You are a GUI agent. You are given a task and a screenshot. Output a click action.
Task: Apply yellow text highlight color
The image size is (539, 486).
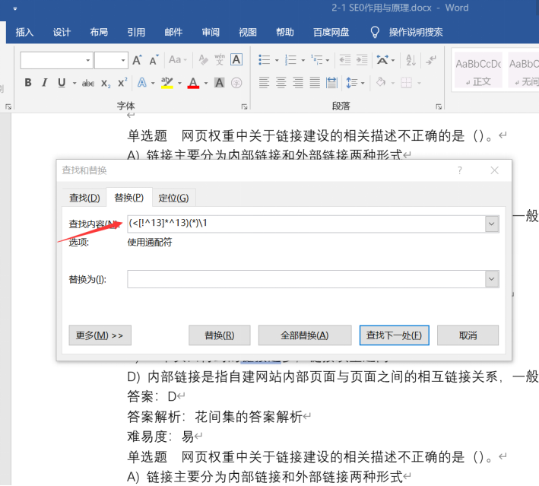tap(167, 83)
